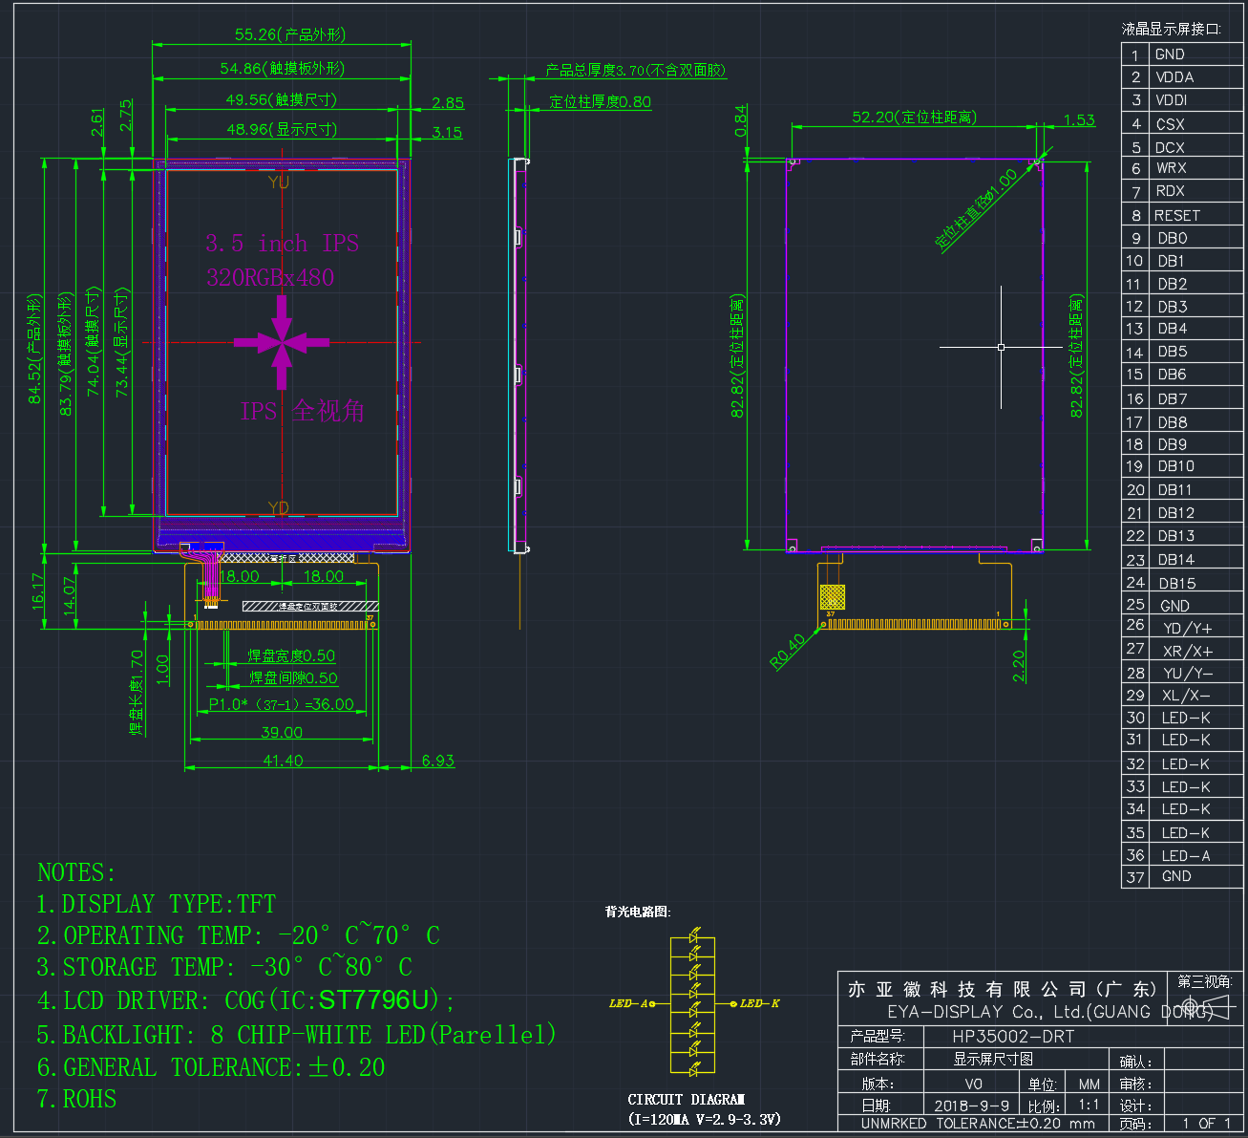Click the BACKLIGHT 8 CHIP-WHITE LED note

point(296,1035)
